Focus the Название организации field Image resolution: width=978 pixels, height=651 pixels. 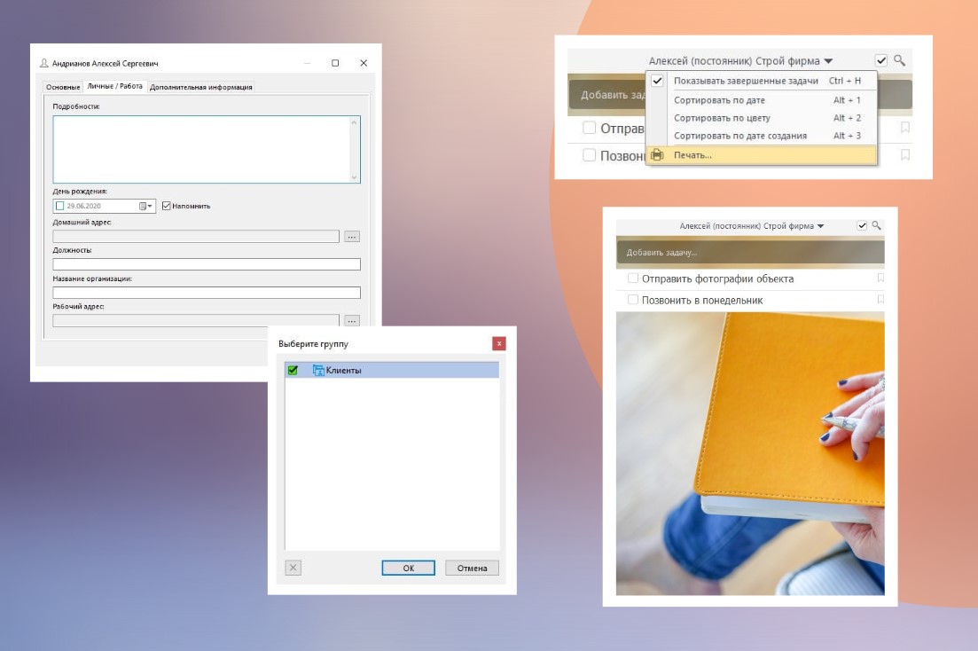207,292
